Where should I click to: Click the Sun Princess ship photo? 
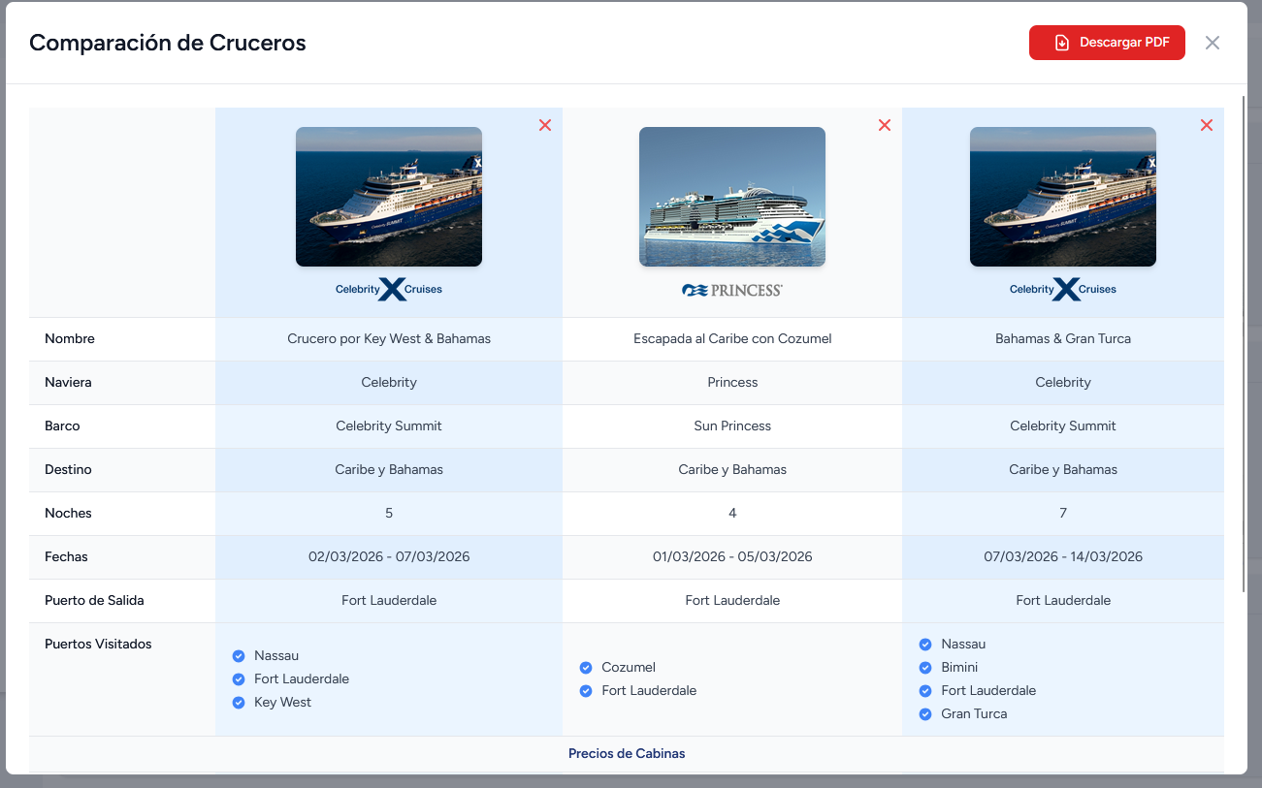(731, 197)
